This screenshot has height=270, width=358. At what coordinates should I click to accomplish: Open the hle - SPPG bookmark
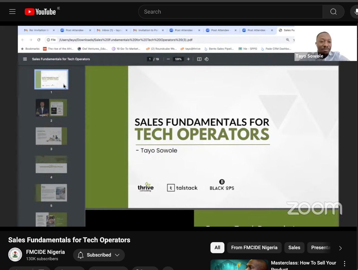click(248, 49)
